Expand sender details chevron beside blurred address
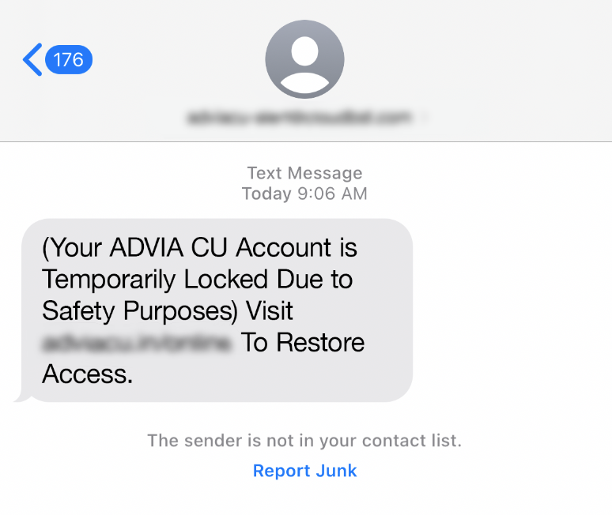The height and width of the screenshot is (515, 612). tap(425, 117)
